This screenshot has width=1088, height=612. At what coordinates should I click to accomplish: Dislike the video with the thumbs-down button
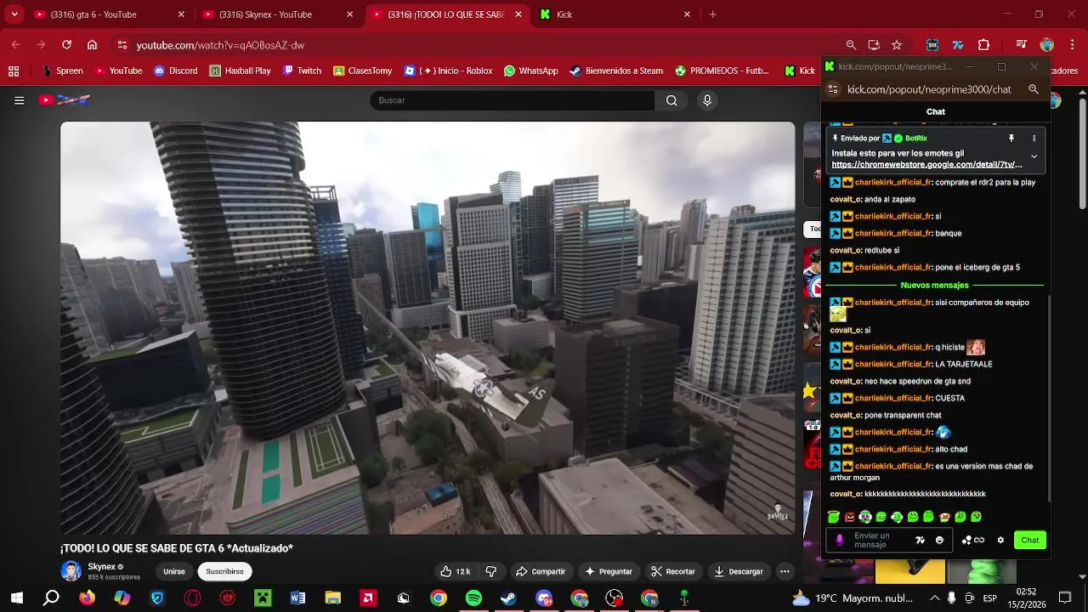click(x=491, y=571)
